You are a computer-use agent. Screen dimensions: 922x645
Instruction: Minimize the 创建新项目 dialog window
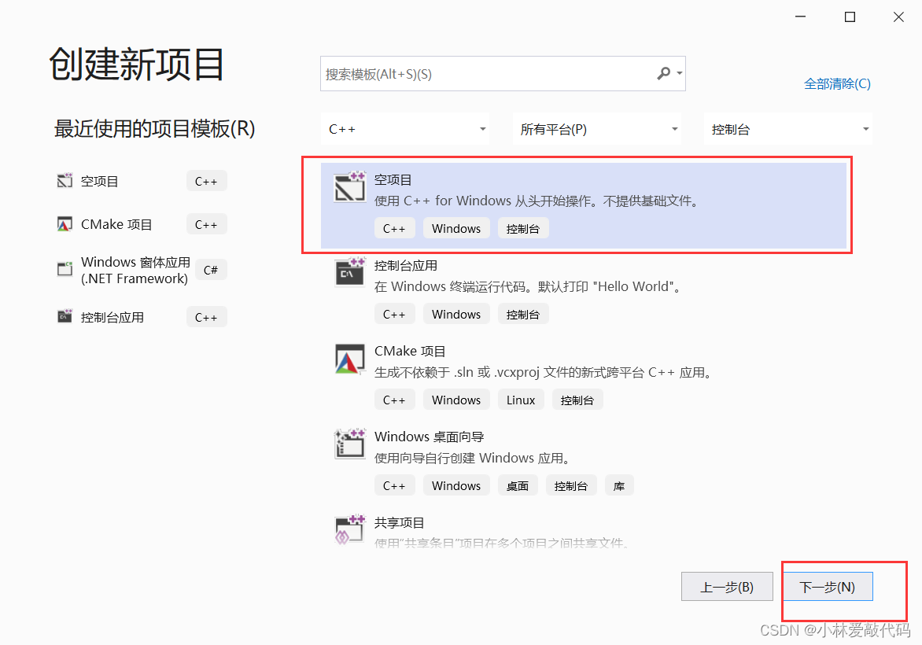click(x=800, y=17)
